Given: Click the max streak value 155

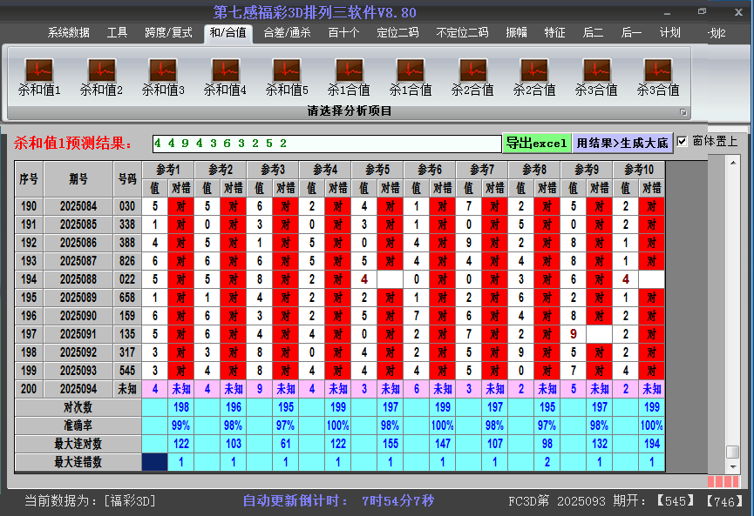Looking at the screenshot, I should pos(390,444).
